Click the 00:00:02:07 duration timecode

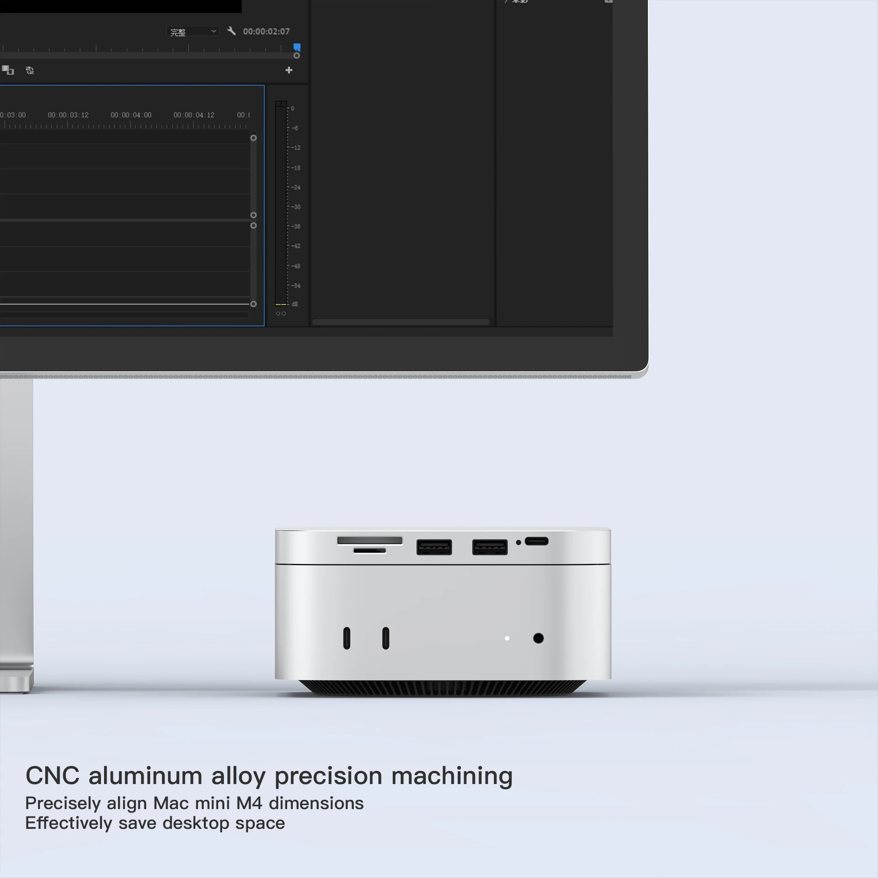[x=266, y=31]
